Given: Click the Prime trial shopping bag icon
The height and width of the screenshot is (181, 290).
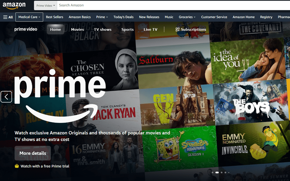Looking at the screenshot, I should coord(17,166).
